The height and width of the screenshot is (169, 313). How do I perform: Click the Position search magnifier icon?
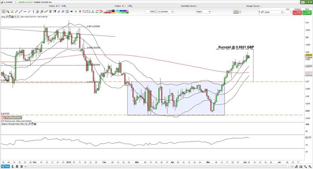click(130, 6)
